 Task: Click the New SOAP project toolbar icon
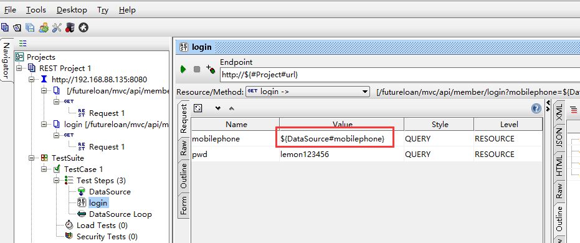[x=5, y=27]
